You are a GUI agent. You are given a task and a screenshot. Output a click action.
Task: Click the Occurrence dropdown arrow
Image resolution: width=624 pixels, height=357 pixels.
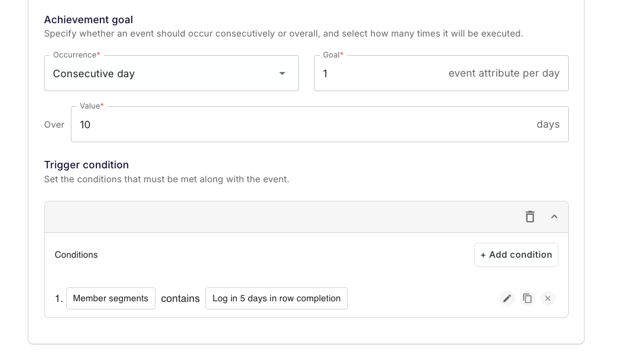click(x=282, y=74)
